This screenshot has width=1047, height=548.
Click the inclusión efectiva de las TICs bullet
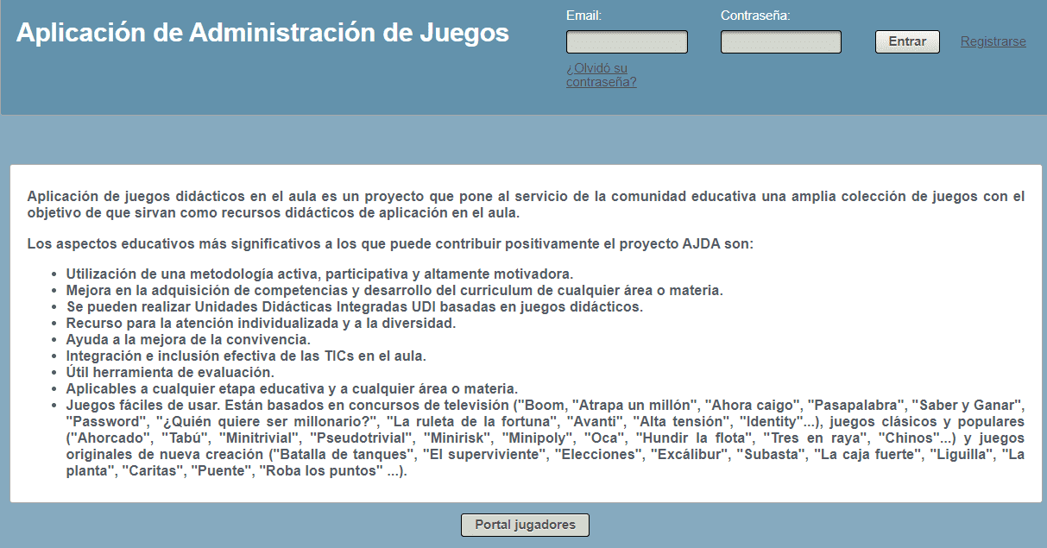point(246,356)
